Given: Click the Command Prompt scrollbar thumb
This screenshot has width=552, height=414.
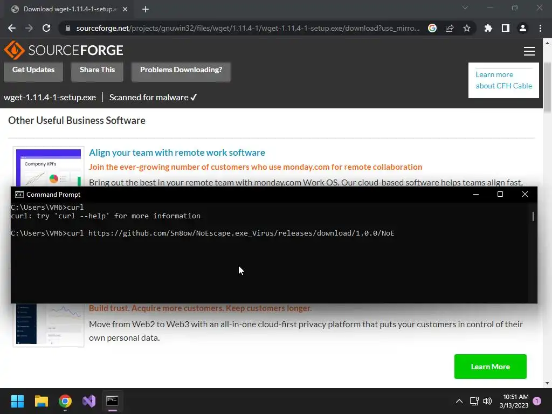Looking at the screenshot, I should pos(533,216).
